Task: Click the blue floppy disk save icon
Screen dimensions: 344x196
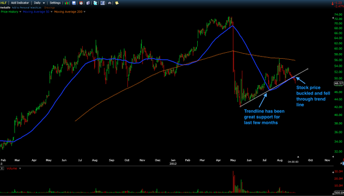Action: (x=74, y=3)
